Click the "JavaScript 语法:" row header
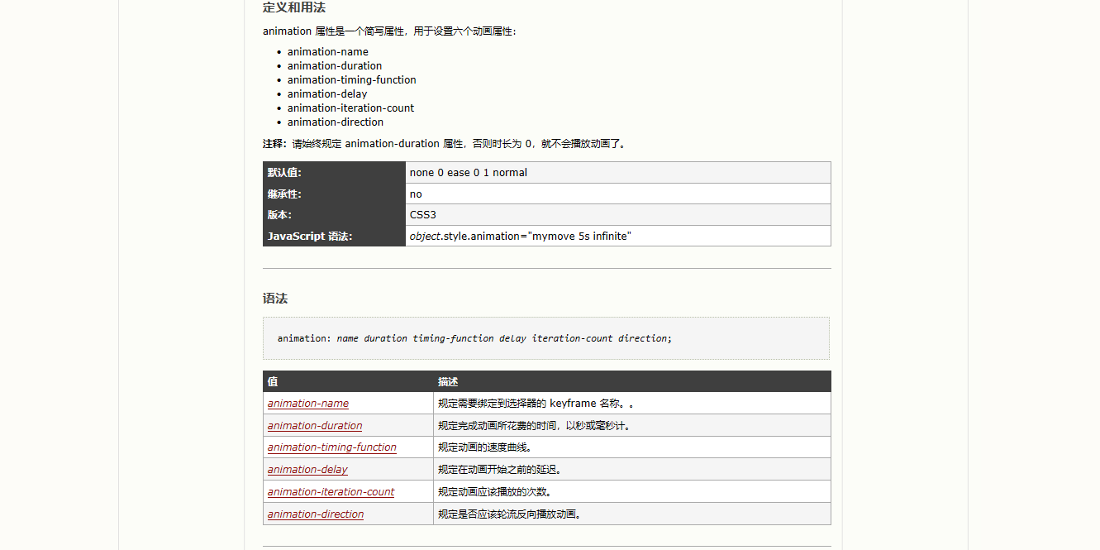The height and width of the screenshot is (550, 1100). (x=310, y=237)
